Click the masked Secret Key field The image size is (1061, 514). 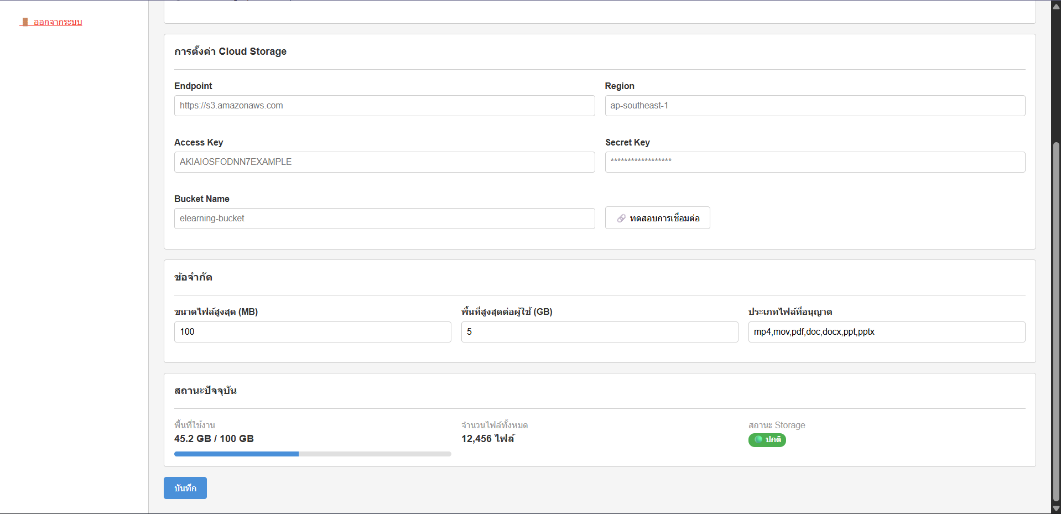tap(814, 162)
